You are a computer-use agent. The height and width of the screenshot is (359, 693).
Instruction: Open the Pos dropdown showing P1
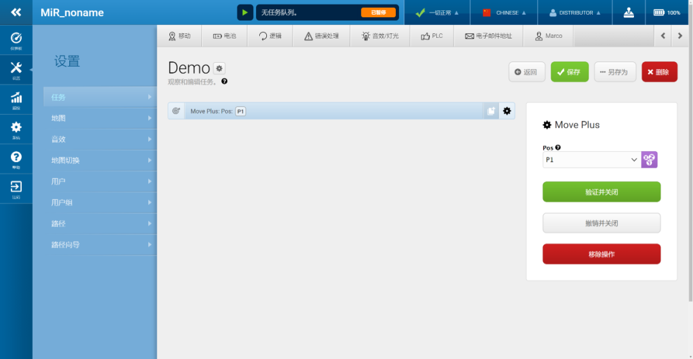point(592,160)
